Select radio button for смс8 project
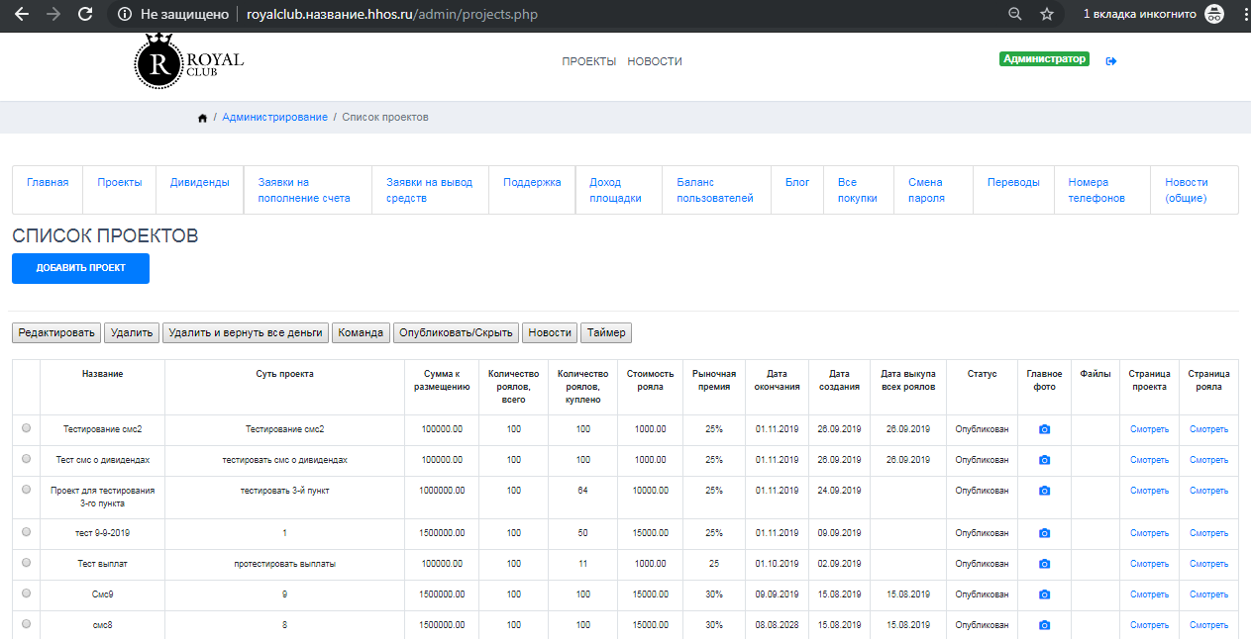The width and height of the screenshot is (1251, 639). point(26,624)
